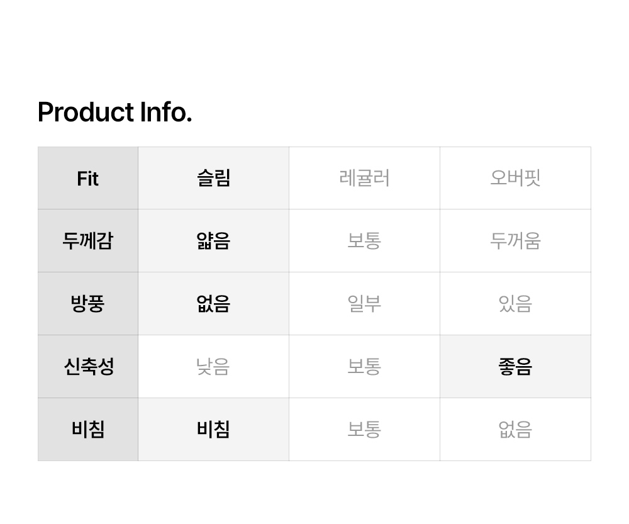
Task: Select 없음 in the 방풍 row
Action: [x=213, y=304]
